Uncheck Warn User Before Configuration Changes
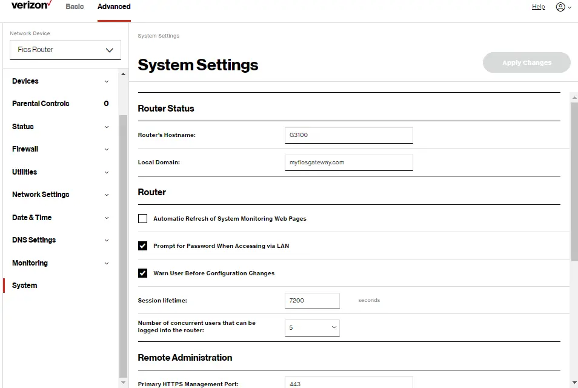The width and height of the screenshot is (578, 388). 142,273
